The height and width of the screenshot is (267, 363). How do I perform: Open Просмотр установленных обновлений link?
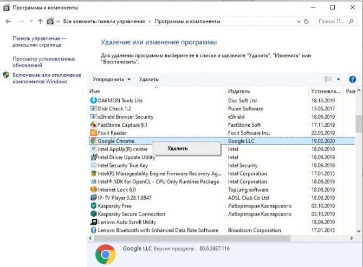pyautogui.click(x=44, y=62)
